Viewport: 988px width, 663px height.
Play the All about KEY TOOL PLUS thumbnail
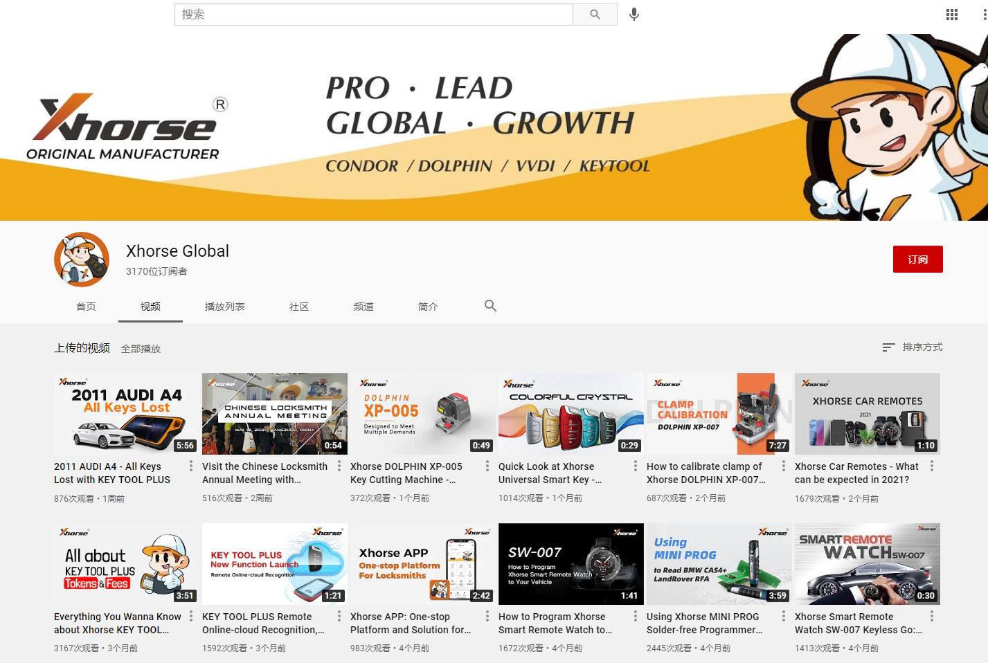(127, 564)
